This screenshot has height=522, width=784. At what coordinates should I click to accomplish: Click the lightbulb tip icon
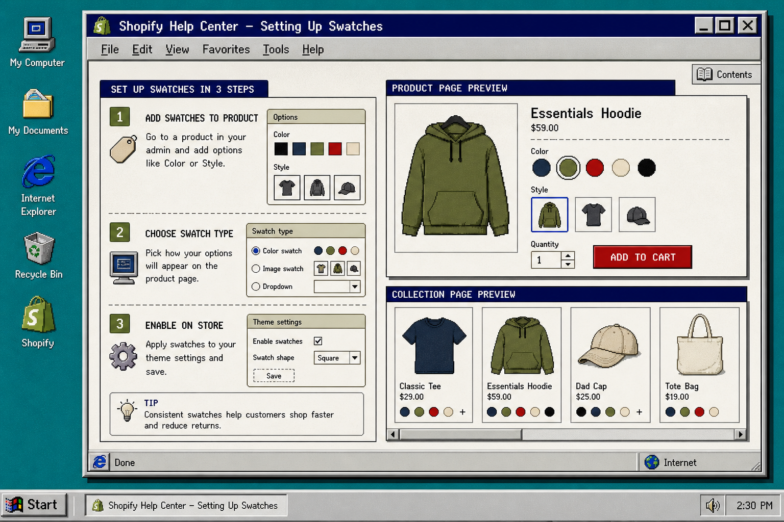coord(127,410)
